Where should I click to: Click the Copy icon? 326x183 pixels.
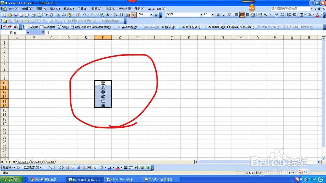[64, 15]
